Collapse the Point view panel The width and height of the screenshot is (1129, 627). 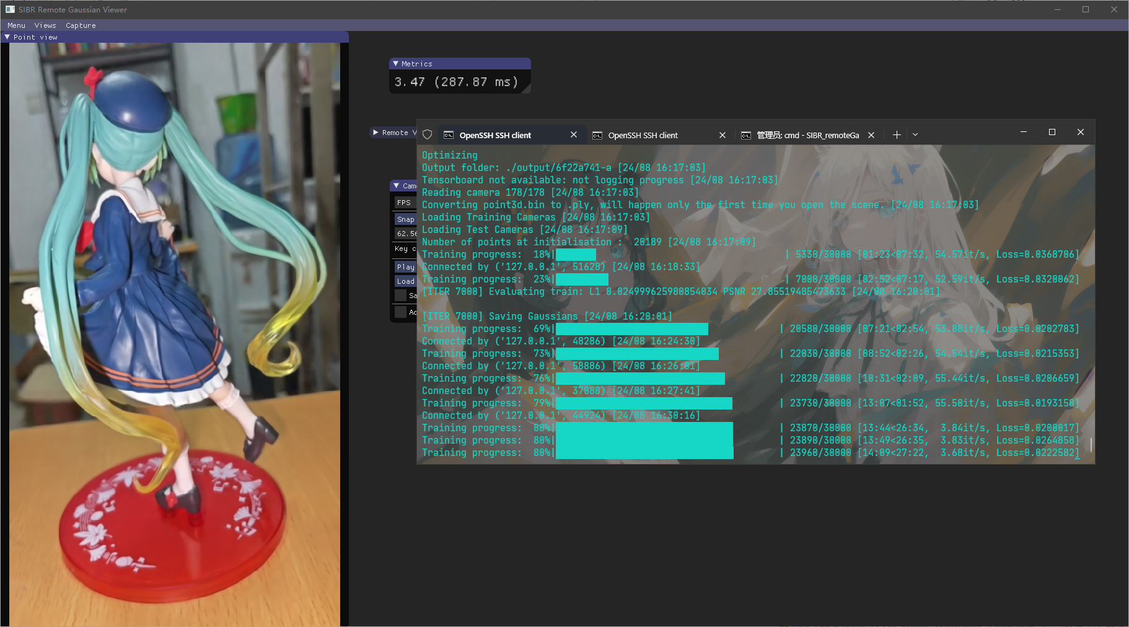point(7,37)
